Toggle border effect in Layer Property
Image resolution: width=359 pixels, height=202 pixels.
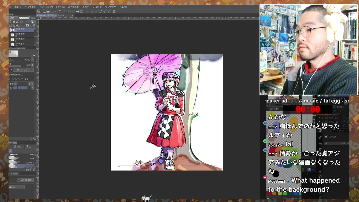tap(19, 180)
